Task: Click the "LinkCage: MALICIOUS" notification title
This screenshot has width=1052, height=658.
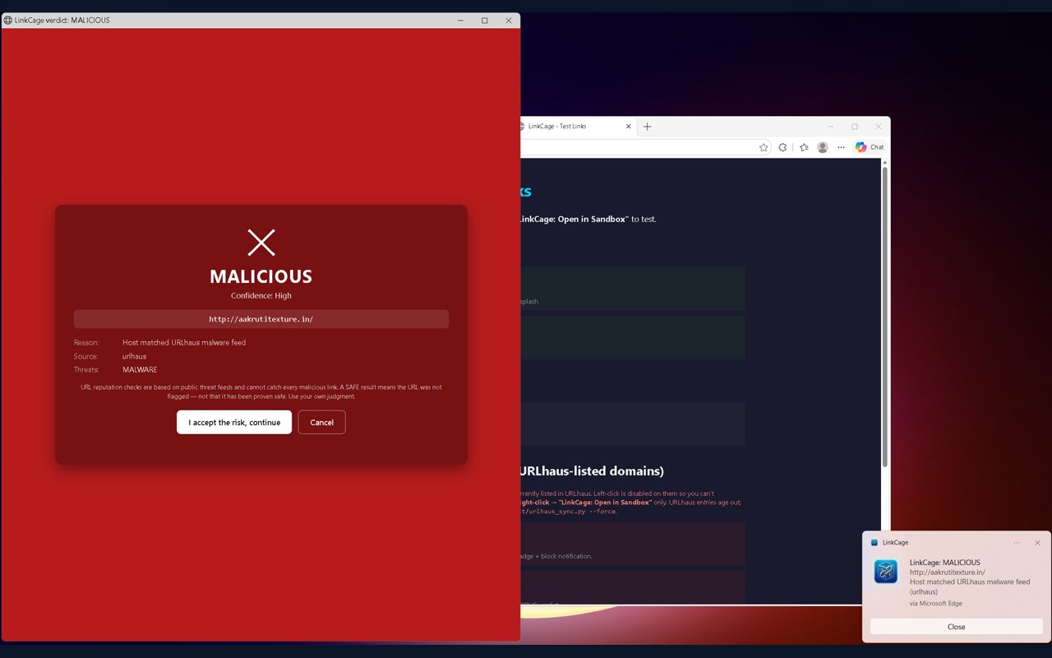Action: point(945,563)
